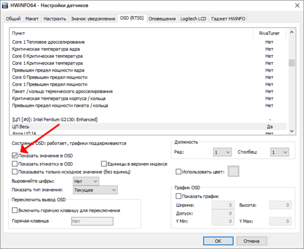Click the RivaTuner column header
The width and height of the screenshot is (304, 249).
click(x=269, y=33)
